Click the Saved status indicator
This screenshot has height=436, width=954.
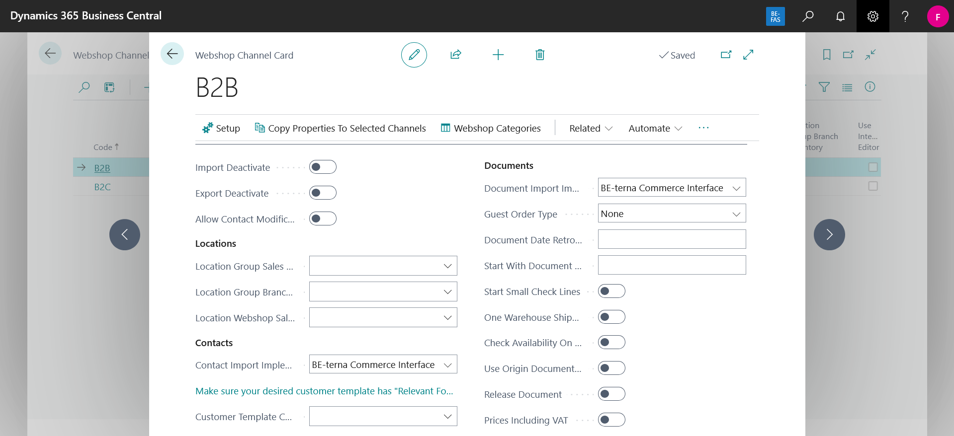click(677, 55)
